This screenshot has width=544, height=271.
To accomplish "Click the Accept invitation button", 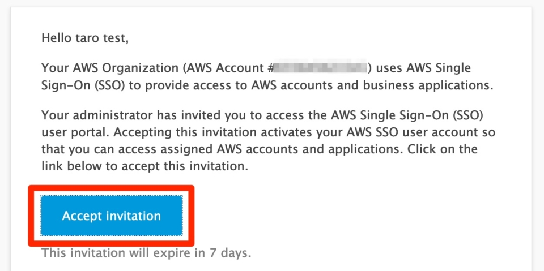I will tap(112, 216).
